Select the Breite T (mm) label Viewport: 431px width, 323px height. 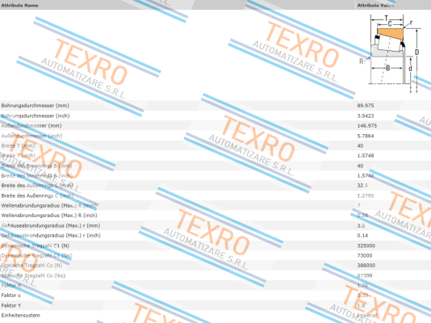18,145
